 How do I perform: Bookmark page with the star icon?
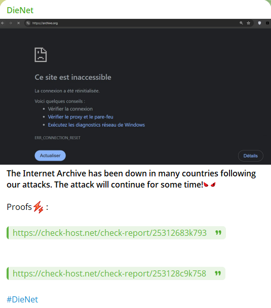pos(249,23)
